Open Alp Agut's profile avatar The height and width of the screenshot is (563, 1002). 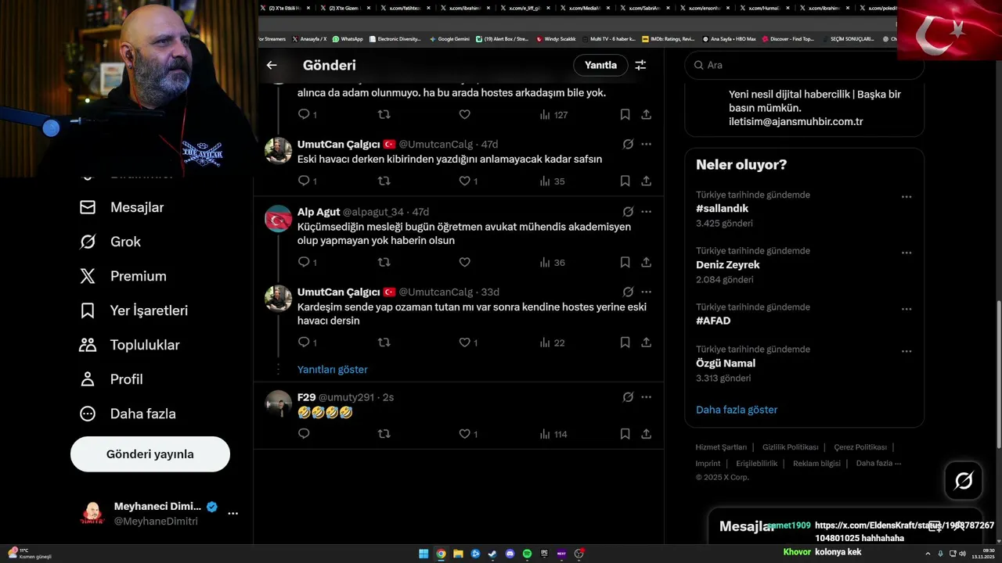(278, 218)
